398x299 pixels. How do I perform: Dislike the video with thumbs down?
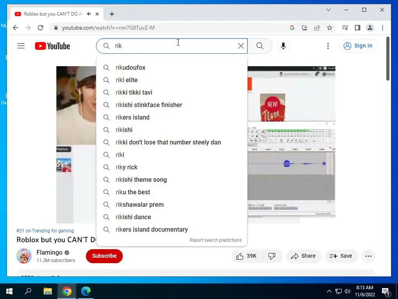coord(272,256)
